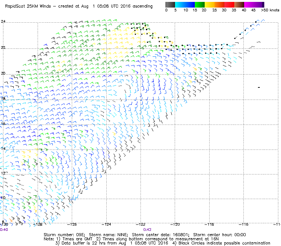The width and height of the screenshot is (281, 246).
Task: Click the red 30-35 knots legend color
Action: [x=229, y=5]
